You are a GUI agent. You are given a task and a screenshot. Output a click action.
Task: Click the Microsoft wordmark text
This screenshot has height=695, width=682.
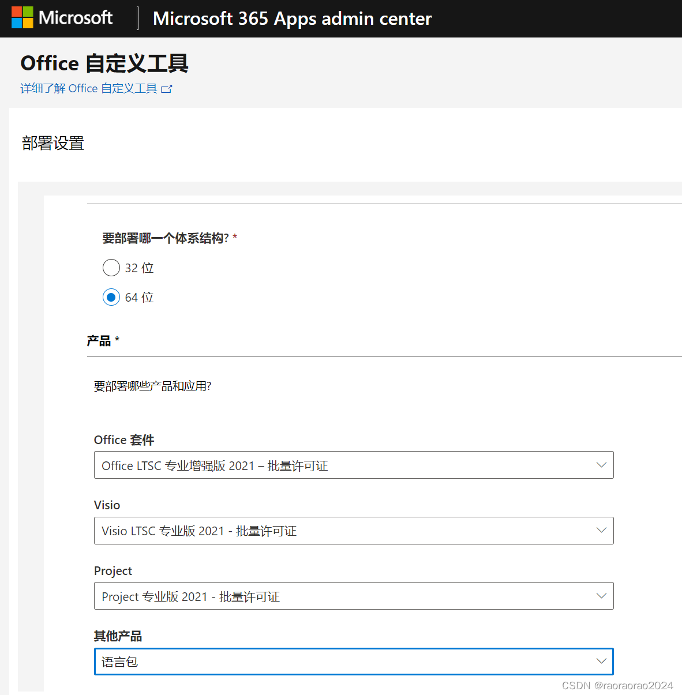[x=76, y=18]
